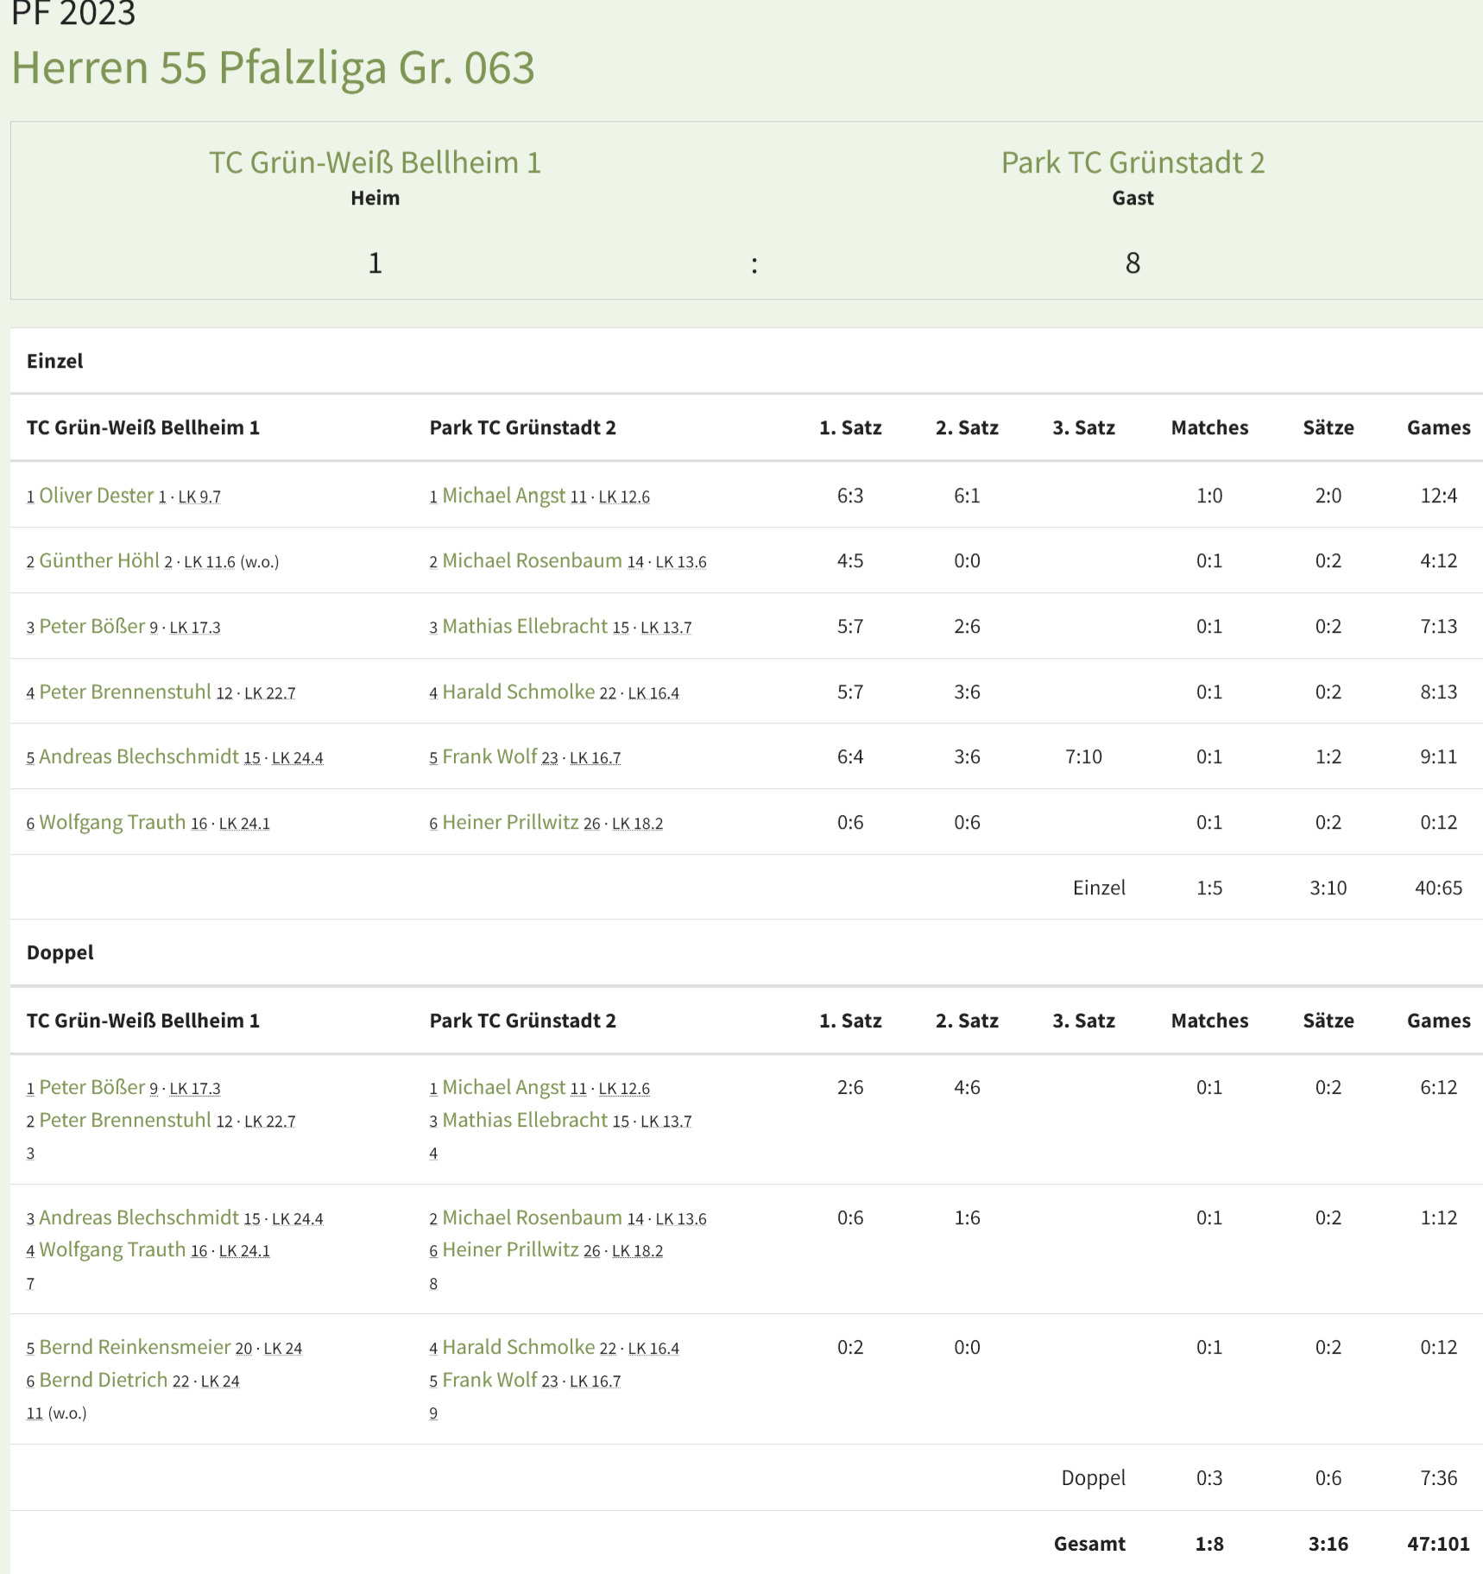Click Frank Wolf in the Doppel section
This screenshot has width=1483, height=1574.
coord(489,1381)
